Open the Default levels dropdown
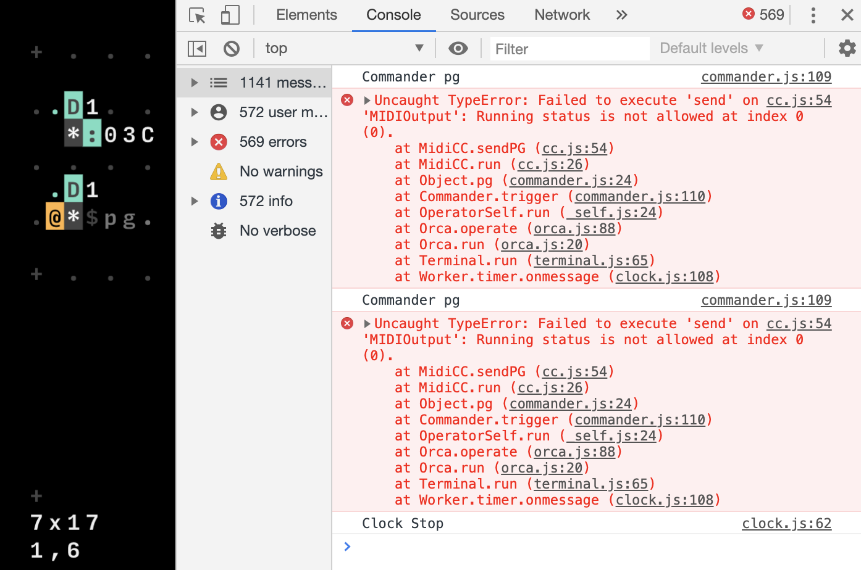This screenshot has width=861, height=570. coord(710,47)
